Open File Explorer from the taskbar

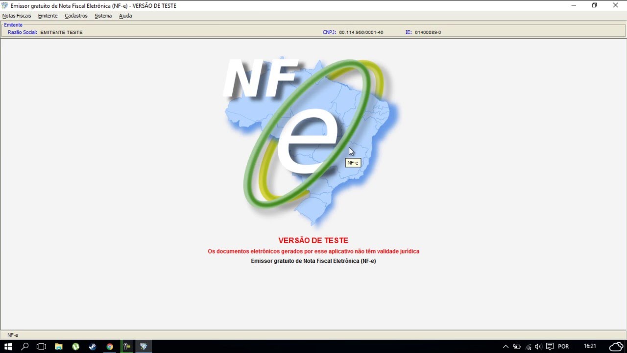pos(59,347)
